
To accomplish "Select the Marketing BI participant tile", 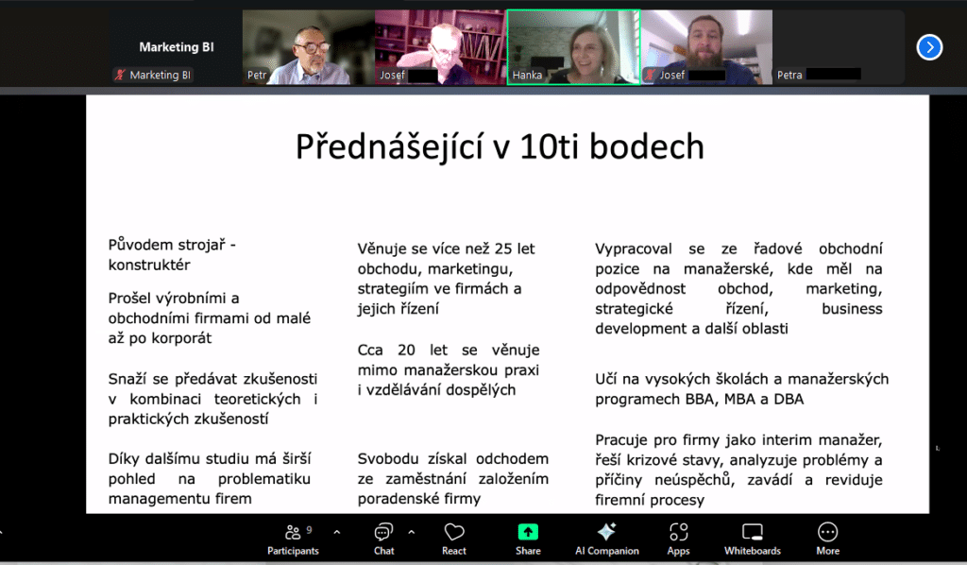I will (x=176, y=47).
